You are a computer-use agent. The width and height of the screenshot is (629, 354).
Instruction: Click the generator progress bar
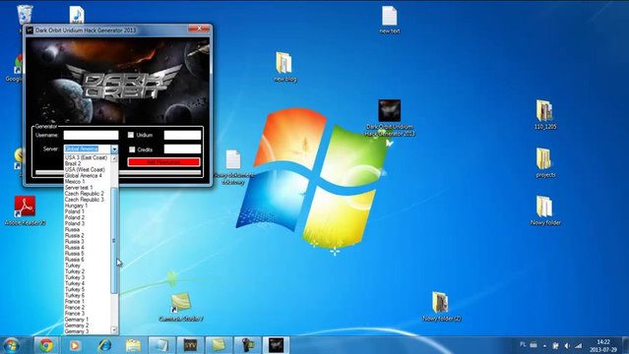118,173
